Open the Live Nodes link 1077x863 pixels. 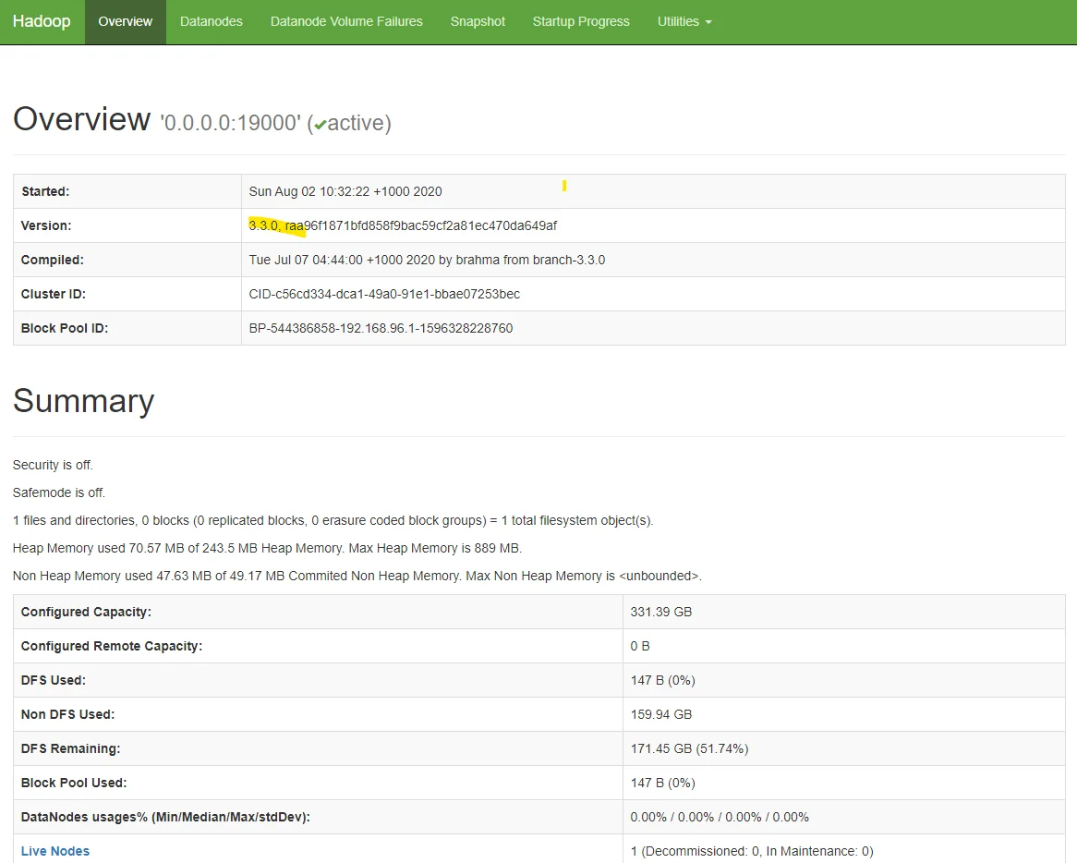pyautogui.click(x=55, y=851)
